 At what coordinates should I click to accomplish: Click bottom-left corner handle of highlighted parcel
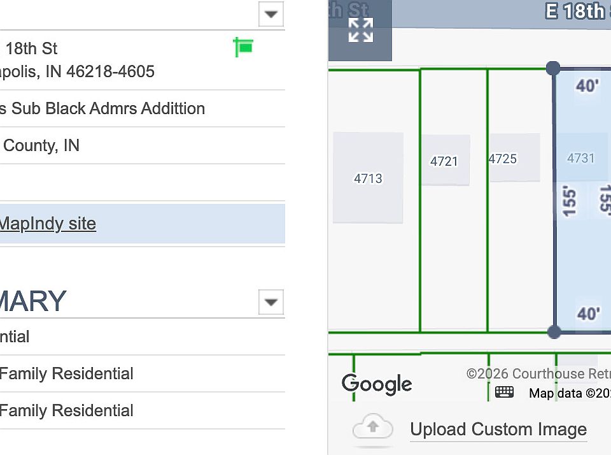click(554, 332)
